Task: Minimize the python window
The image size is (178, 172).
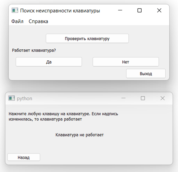Action: point(123,98)
